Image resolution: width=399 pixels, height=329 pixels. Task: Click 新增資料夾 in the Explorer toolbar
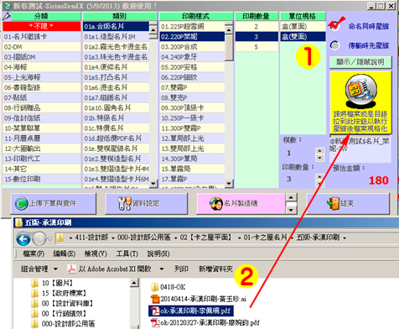pyautogui.click(x=215, y=269)
